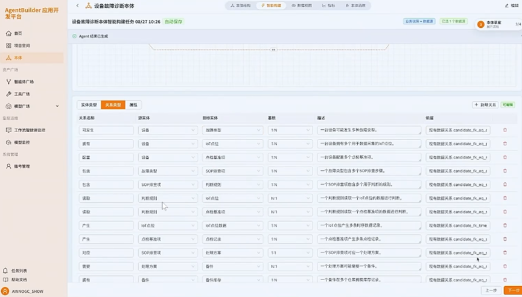Delete the 可发生 relation row
The width and height of the screenshot is (522, 297).
pos(504,130)
